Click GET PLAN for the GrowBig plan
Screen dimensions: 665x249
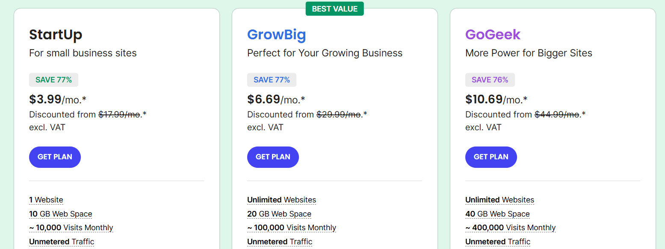[x=273, y=157]
